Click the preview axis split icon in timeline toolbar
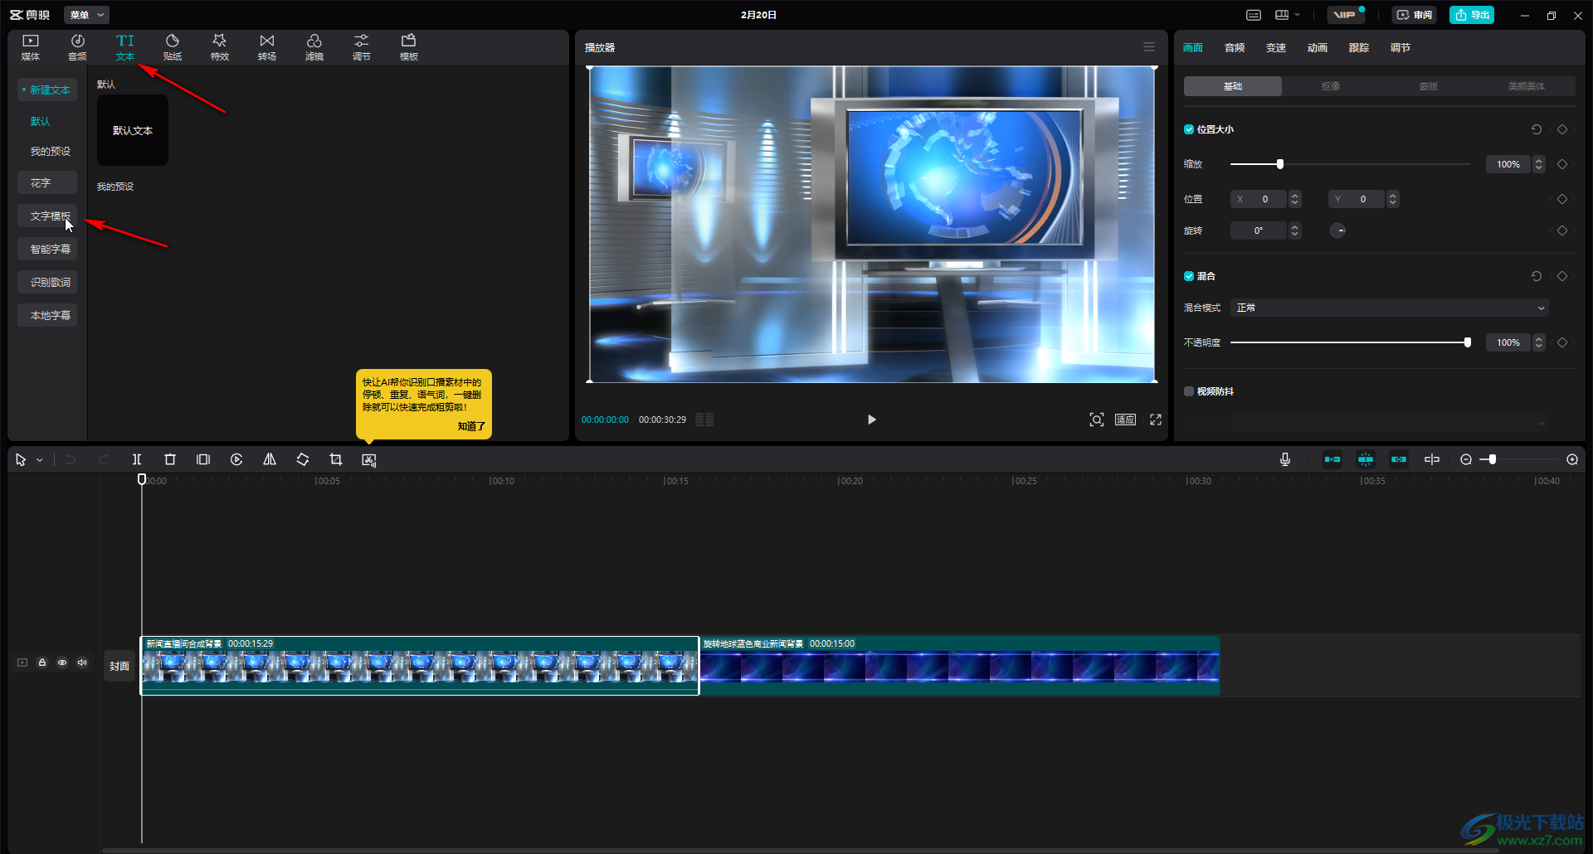Viewport: 1593px width, 854px height. click(1432, 459)
